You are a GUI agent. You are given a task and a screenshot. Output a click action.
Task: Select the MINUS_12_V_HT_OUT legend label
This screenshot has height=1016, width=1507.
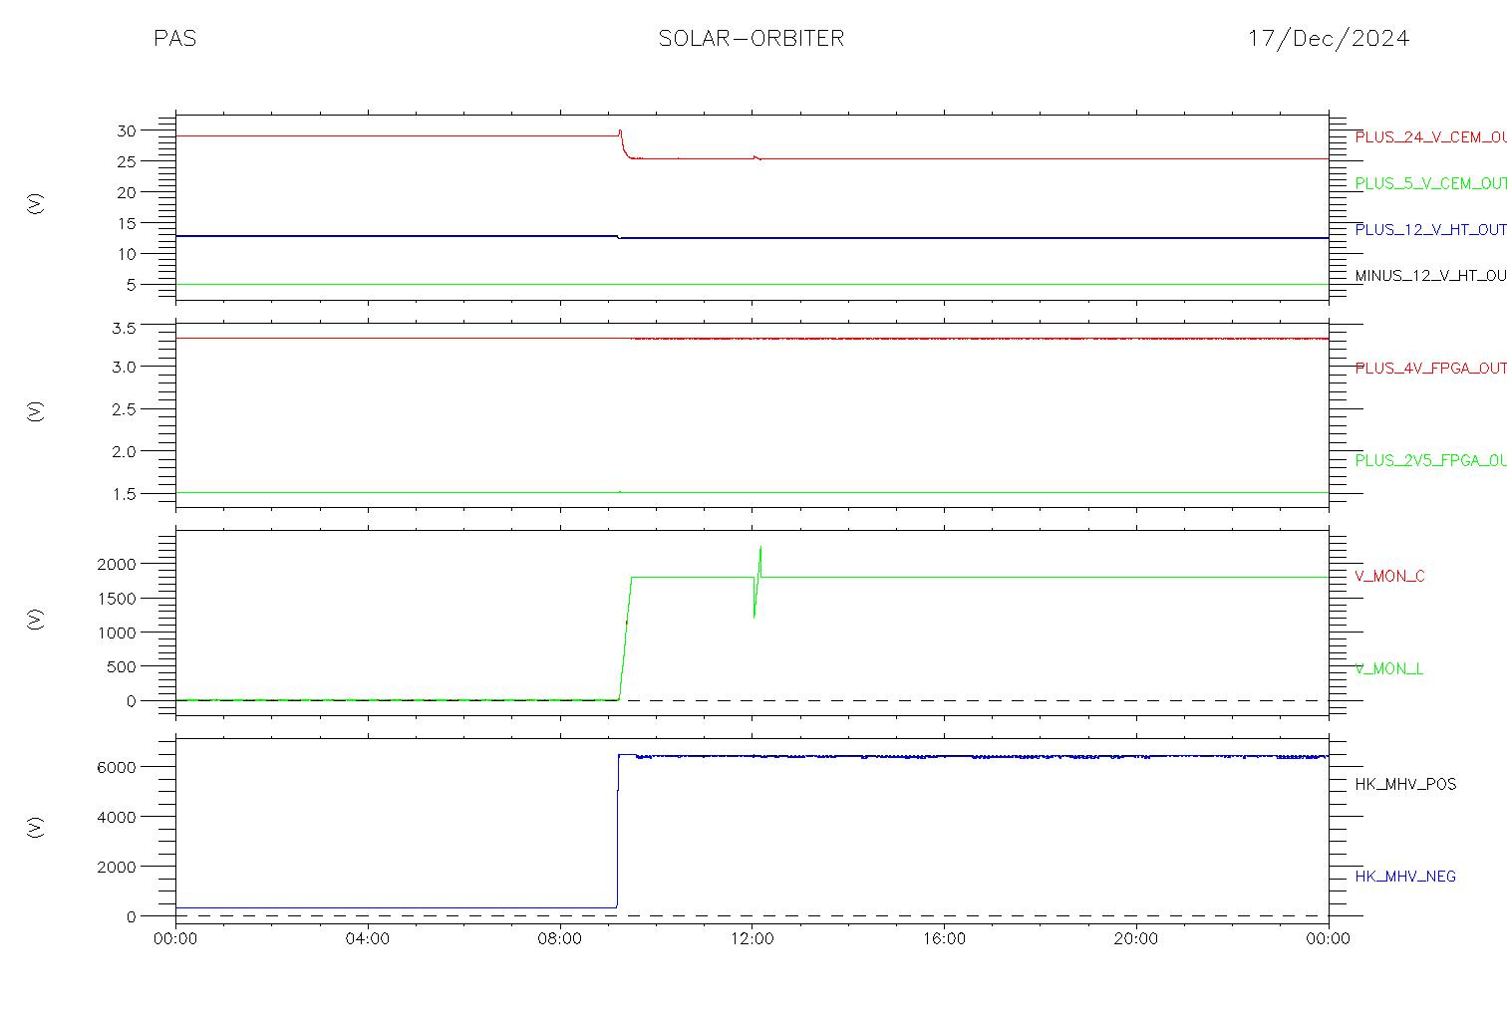tap(1430, 275)
